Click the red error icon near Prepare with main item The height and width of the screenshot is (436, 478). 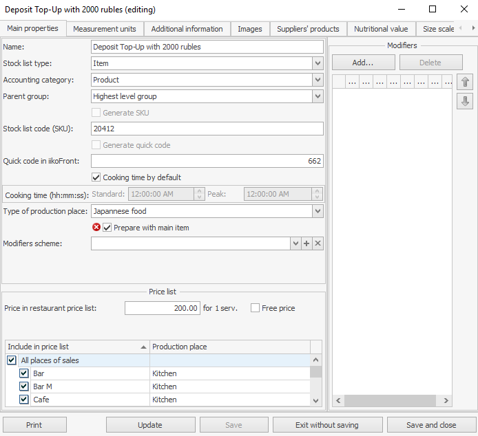tap(96, 227)
